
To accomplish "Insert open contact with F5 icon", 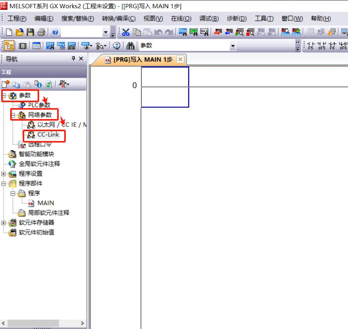I will [311, 46].
